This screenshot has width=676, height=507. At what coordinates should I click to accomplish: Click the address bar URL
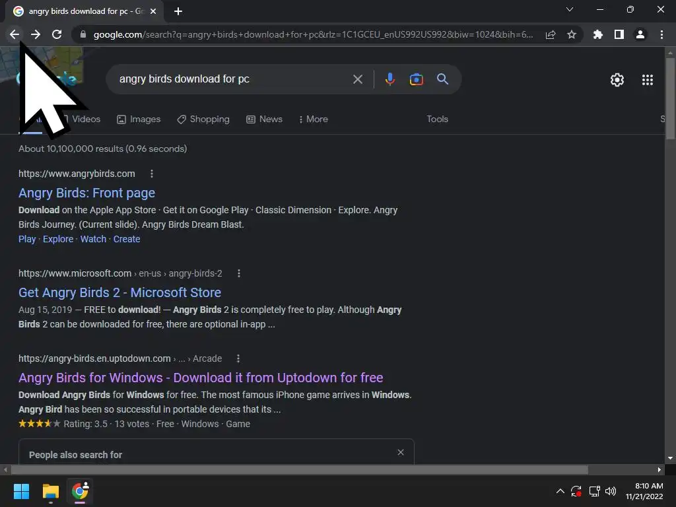313,34
